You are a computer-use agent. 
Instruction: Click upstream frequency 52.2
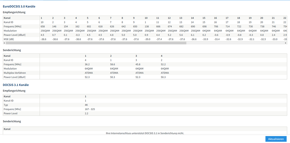coord(163,64)
